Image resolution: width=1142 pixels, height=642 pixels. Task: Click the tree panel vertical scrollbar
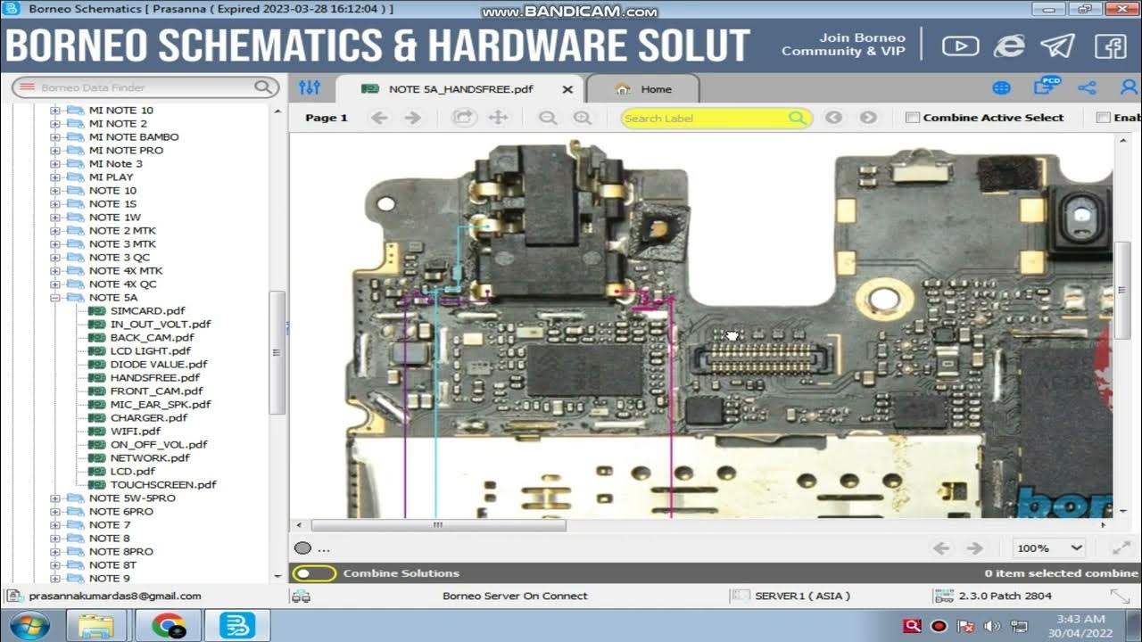pos(277,352)
